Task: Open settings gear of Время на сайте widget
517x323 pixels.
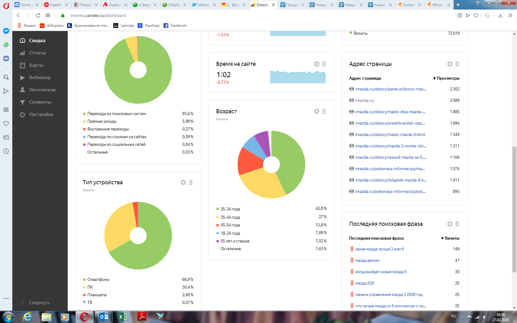Action: point(317,64)
